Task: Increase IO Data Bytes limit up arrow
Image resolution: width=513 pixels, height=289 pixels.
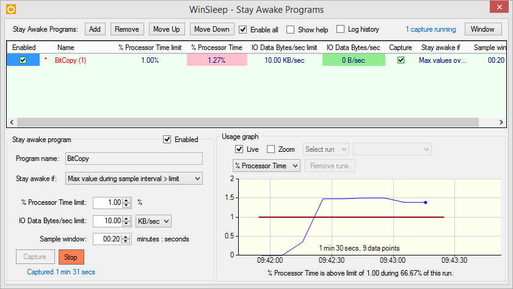Action: coord(126,219)
